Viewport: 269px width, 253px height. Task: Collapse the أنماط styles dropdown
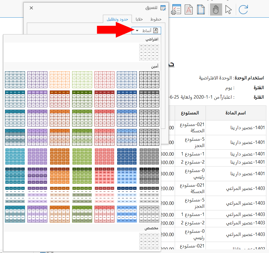coord(146,31)
